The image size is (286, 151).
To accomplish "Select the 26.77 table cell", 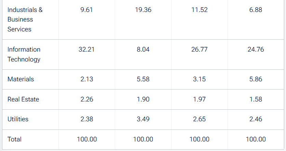I will click(200, 50).
